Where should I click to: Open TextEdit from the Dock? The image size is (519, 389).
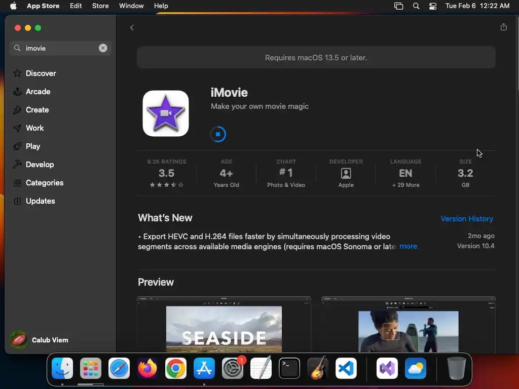pos(261,368)
